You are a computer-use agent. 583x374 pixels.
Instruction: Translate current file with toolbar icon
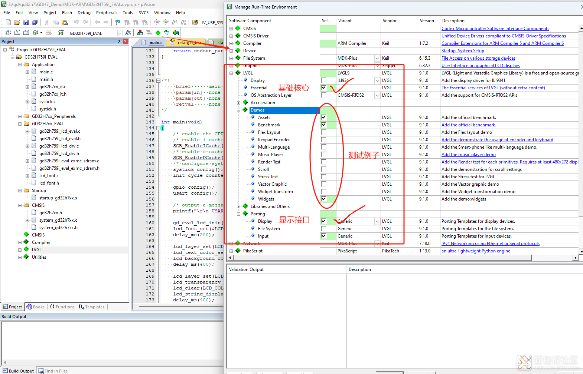pyautogui.click(x=8, y=33)
